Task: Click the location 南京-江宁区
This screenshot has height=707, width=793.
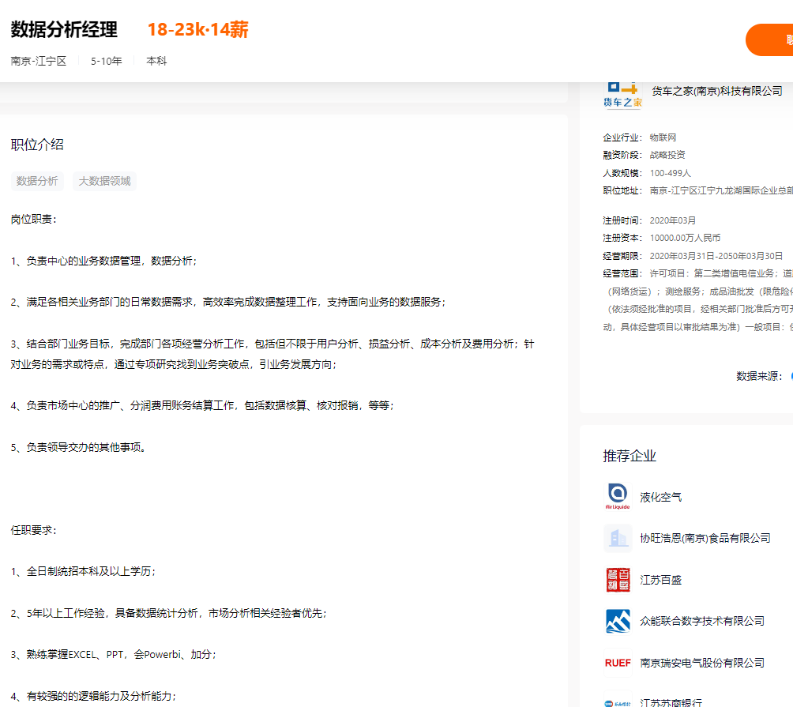Action: pos(39,61)
